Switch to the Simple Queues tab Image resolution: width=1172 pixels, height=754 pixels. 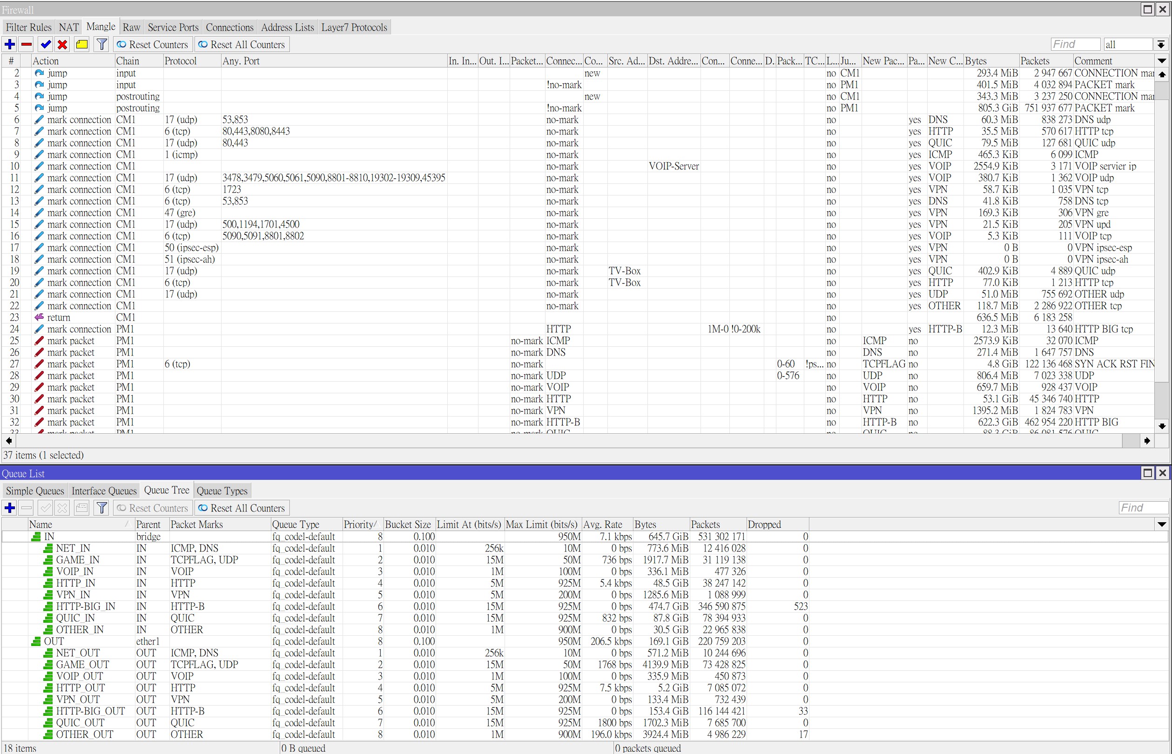point(35,491)
